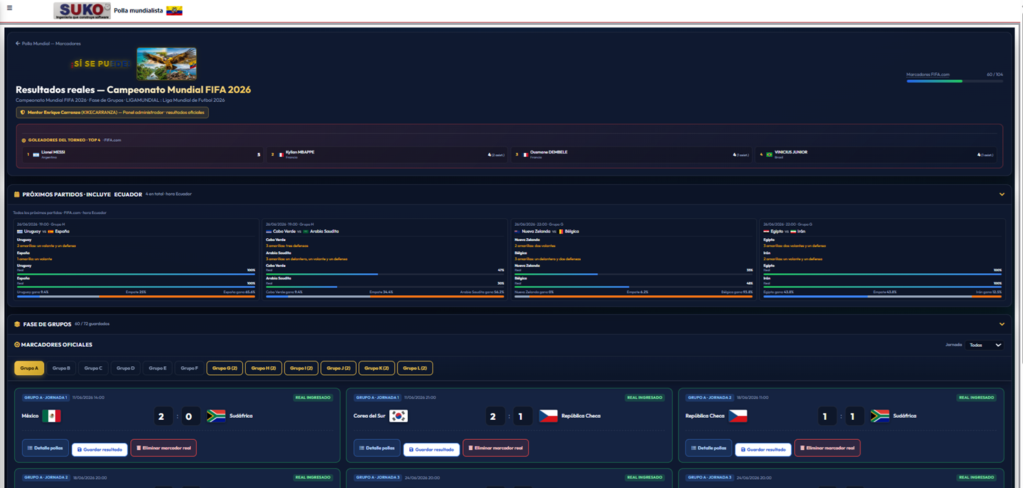Click the Grupo A · Jornada 1 label on México card
Image resolution: width=1023 pixels, height=488 pixels.
[x=45, y=397]
